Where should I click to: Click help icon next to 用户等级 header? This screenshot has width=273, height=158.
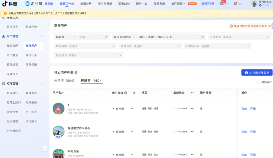point(126,93)
